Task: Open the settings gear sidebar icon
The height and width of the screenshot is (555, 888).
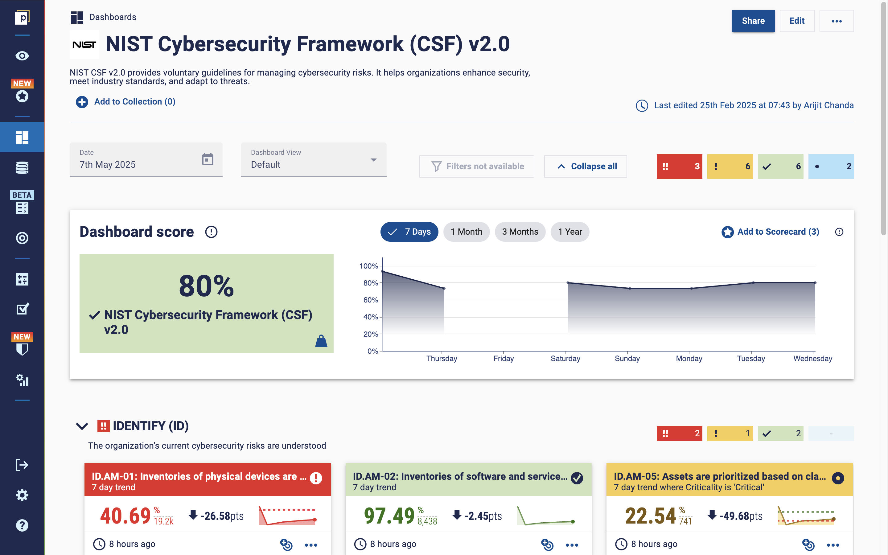Action: point(22,495)
